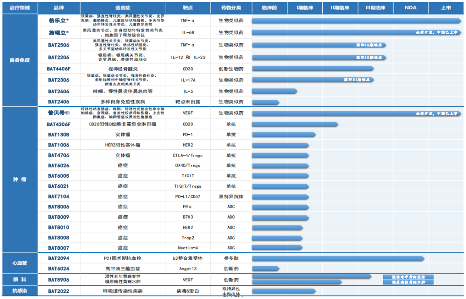Click the BAT2094 product cell
Screen dimensions: 466x299
coord(59,258)
